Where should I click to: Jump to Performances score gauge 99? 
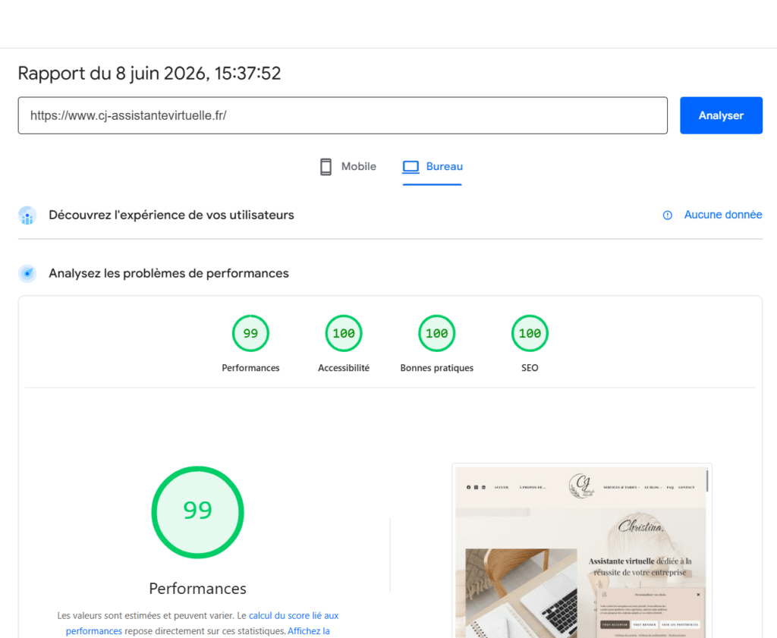(x=250, y=333)
